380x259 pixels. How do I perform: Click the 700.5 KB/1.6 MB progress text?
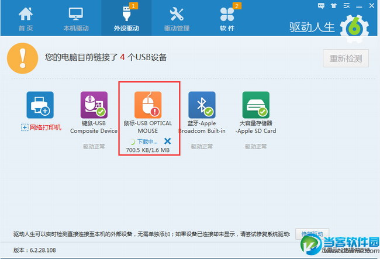148,150
